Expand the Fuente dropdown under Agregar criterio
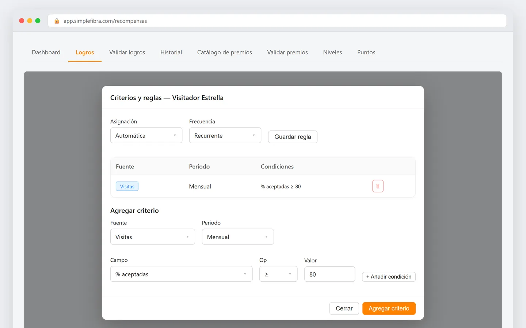Image resolution: width=526 pixels, height=328 pixels. tap(153, 237)
